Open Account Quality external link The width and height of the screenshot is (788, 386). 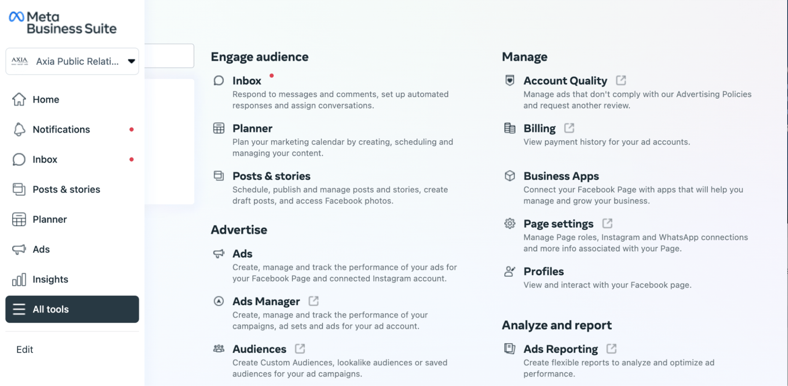pos(622,80)
